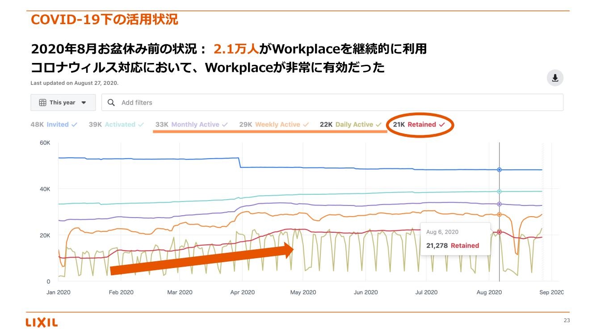
Task: Click the Last updated on August 27, 2020 text
Action: click(x=74, y=83)
